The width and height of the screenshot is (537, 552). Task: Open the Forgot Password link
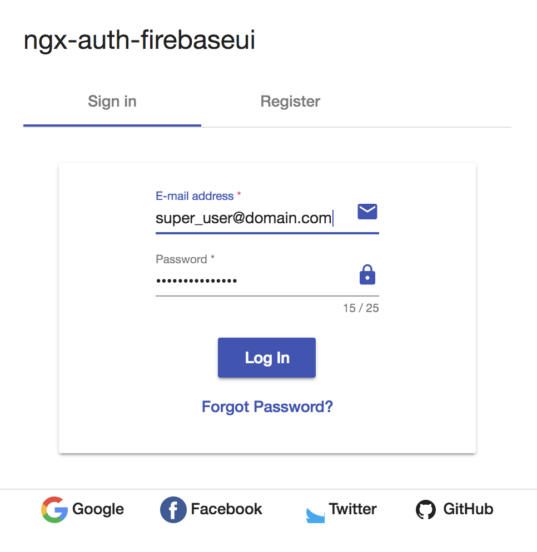point(267,407)
